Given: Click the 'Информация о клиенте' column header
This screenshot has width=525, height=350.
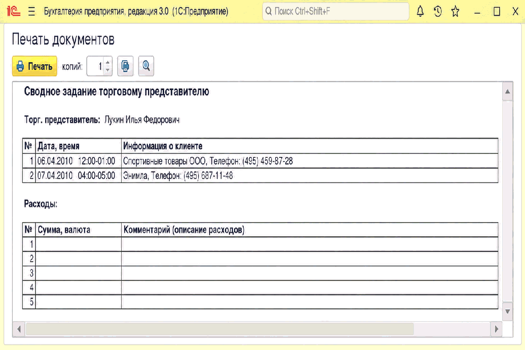Looking at the screenshot, I should pos(309,146).
